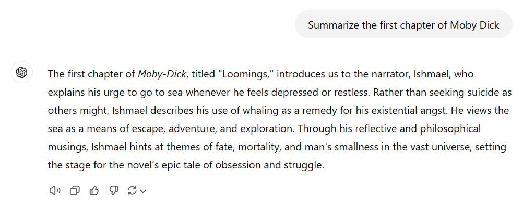Give the response a thumbs up
This screenshot has height=209, width=523.
pyautogui.click(x=94, y=191)
